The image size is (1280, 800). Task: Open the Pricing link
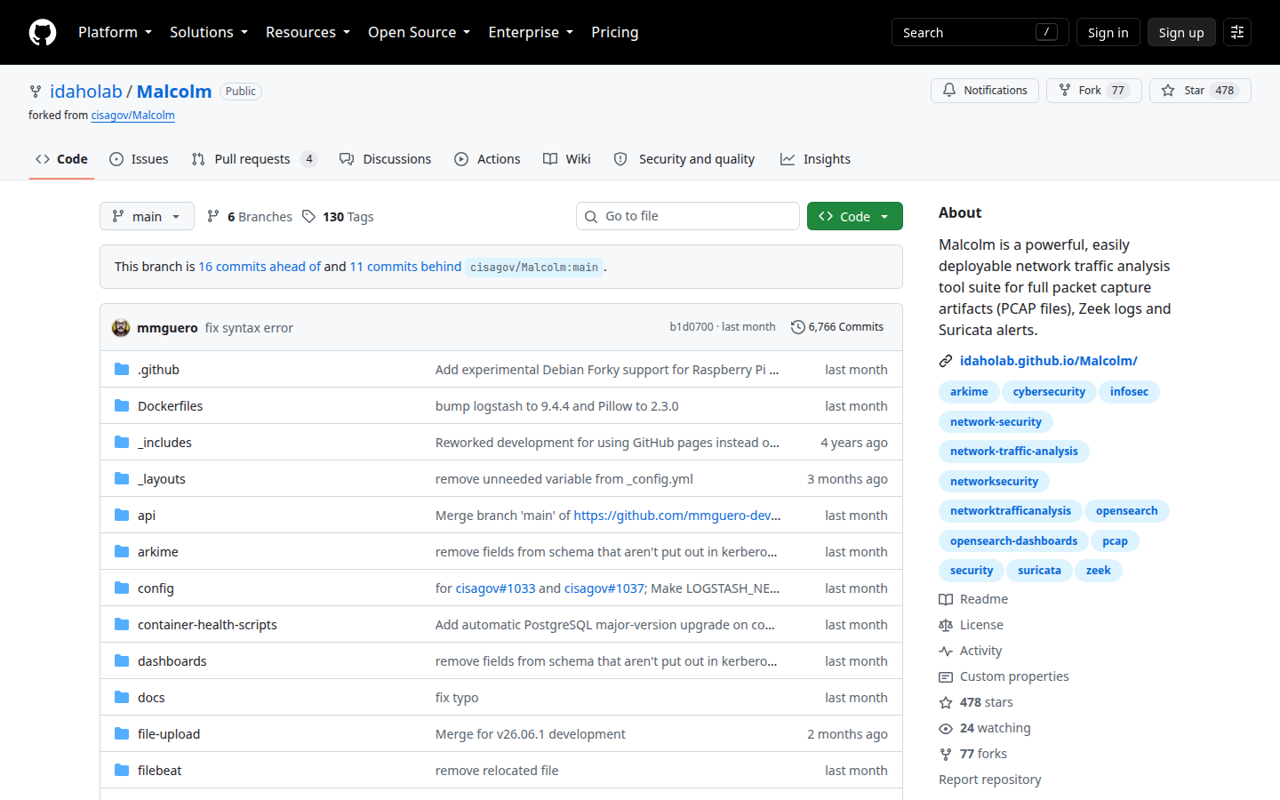[615, 32]
